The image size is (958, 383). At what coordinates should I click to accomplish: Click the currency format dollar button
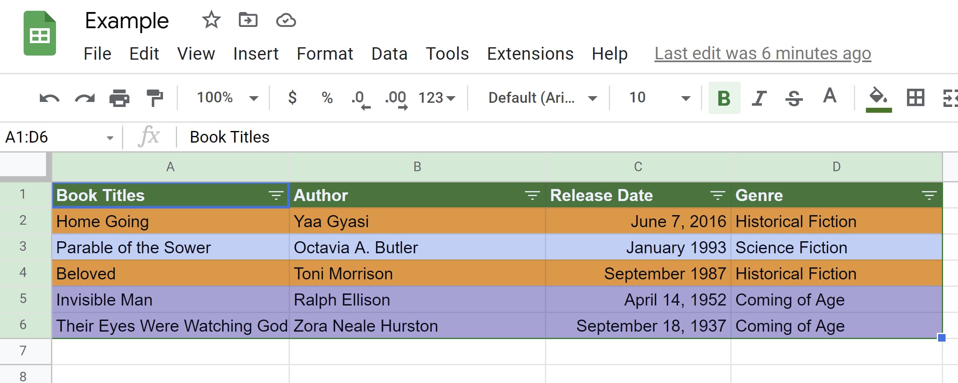pyautogui.click(x=292, y=98)
